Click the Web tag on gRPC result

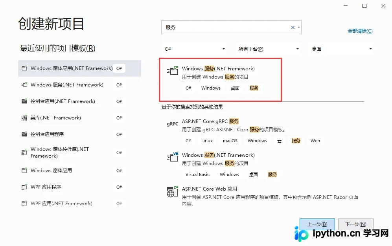(x=315, y=141)
